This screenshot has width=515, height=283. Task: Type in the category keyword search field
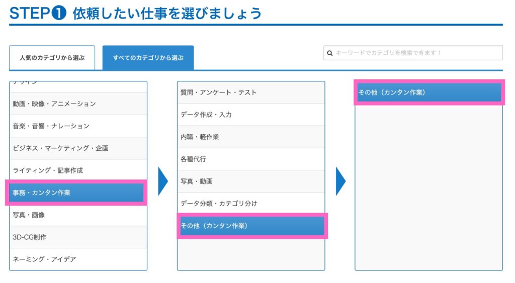coord(417,53)
